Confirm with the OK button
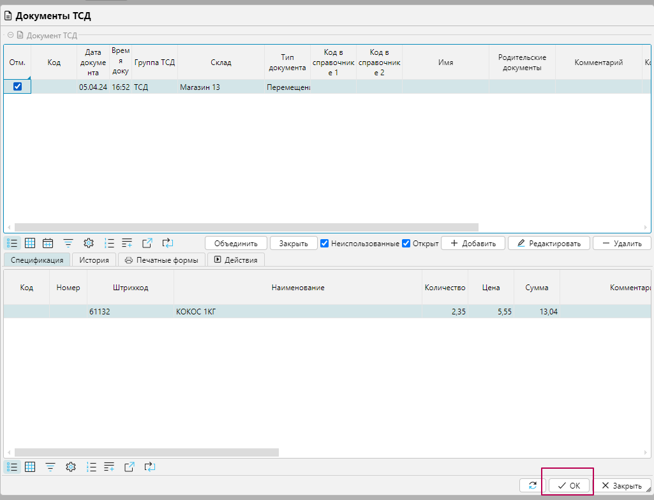This screenshot has width=654, height=500. (569, 485)
